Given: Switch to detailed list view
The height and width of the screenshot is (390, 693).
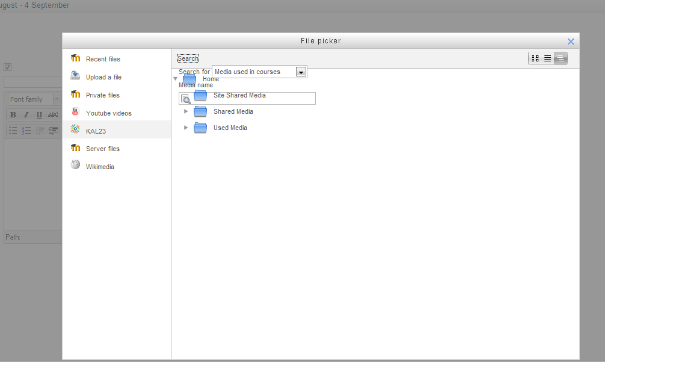Looking at the screenshot, I should pyautogui.click(x=547, y=58).
